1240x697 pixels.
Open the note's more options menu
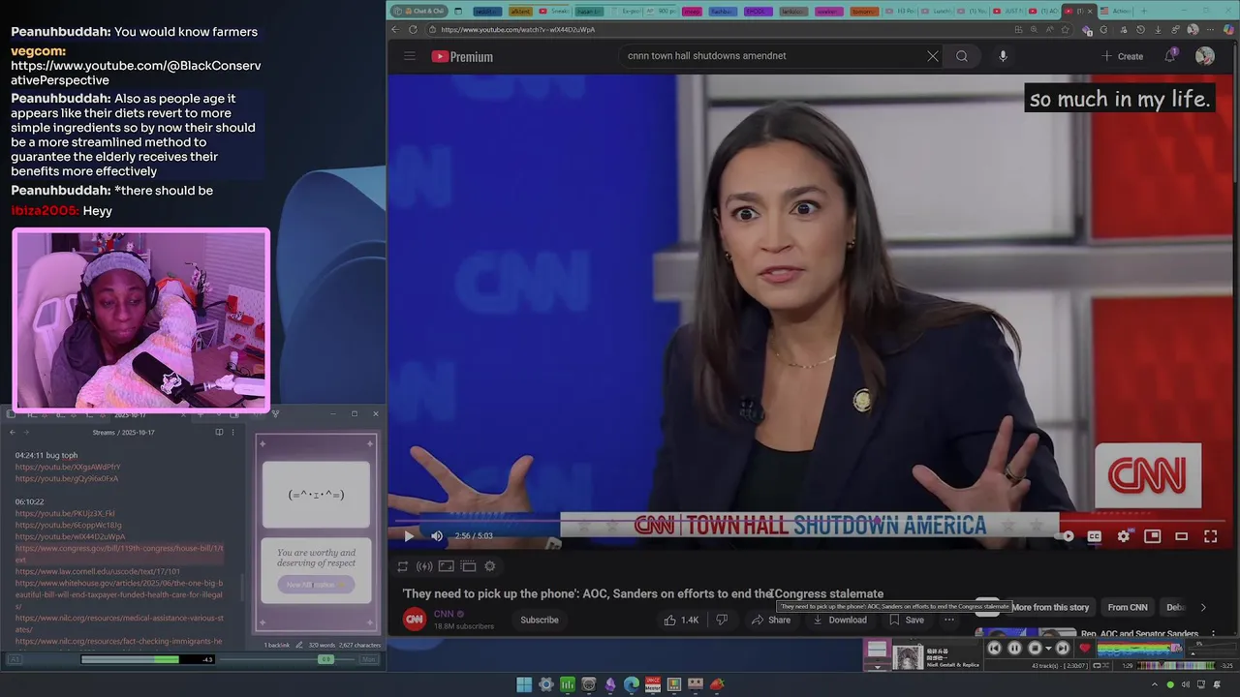click(x=232, y=432)
